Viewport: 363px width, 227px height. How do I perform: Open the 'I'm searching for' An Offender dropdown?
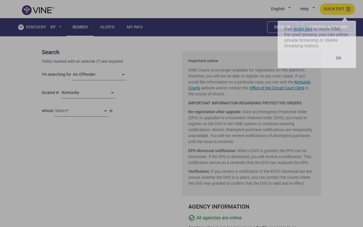(99, 75)
